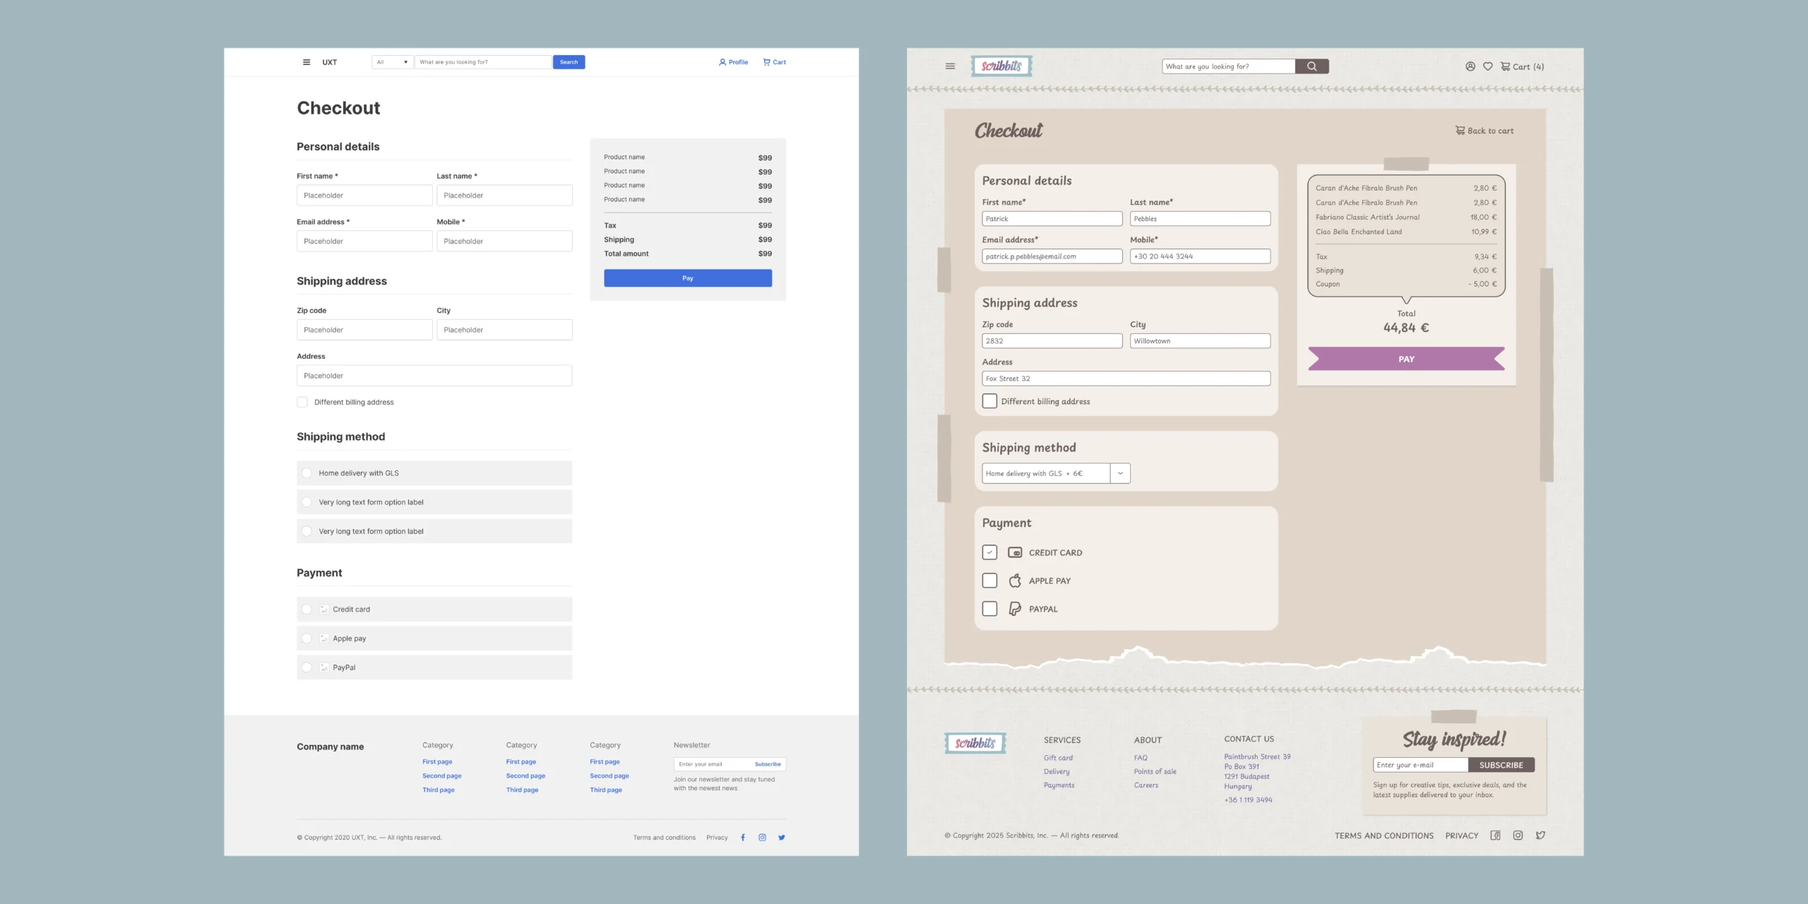Image resolution: width=1808 pixels, height=904 pixels.
Task: Click the Twitter icon in the UXT footer
Action: point(781,838)
